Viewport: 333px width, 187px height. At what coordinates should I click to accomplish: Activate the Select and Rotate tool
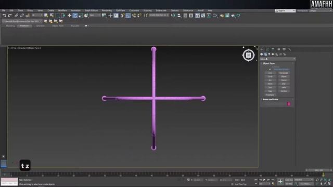[x=75, y=16]
